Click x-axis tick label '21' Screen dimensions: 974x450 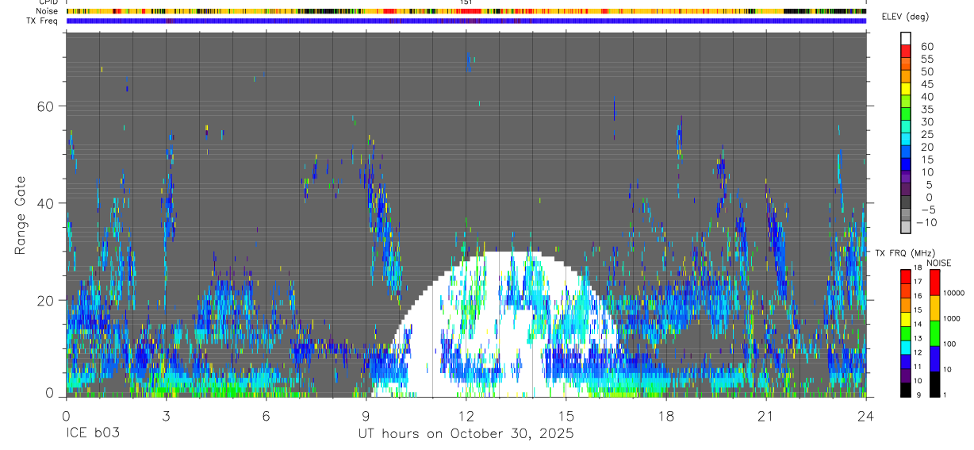pos(765,415)
